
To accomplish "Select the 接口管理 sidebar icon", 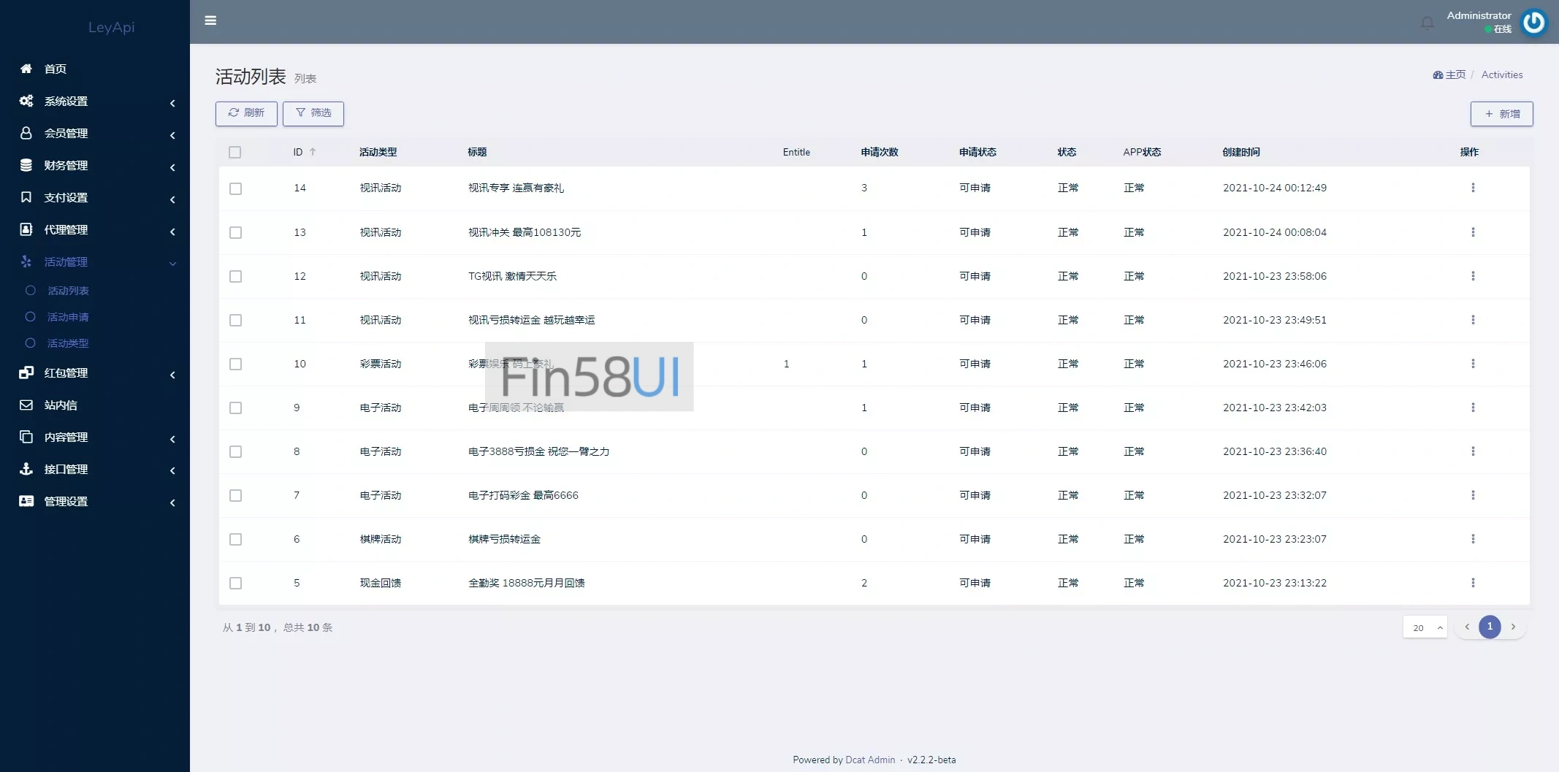I will [26, 469].
